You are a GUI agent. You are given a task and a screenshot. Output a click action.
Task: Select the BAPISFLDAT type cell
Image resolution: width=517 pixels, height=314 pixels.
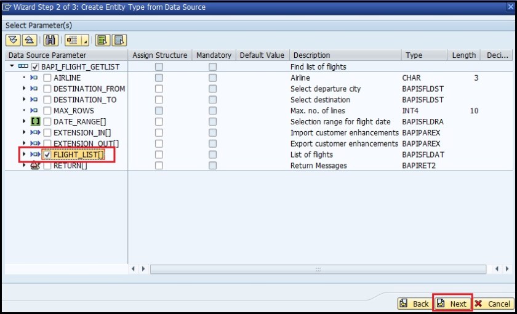(x=423, y=155)
